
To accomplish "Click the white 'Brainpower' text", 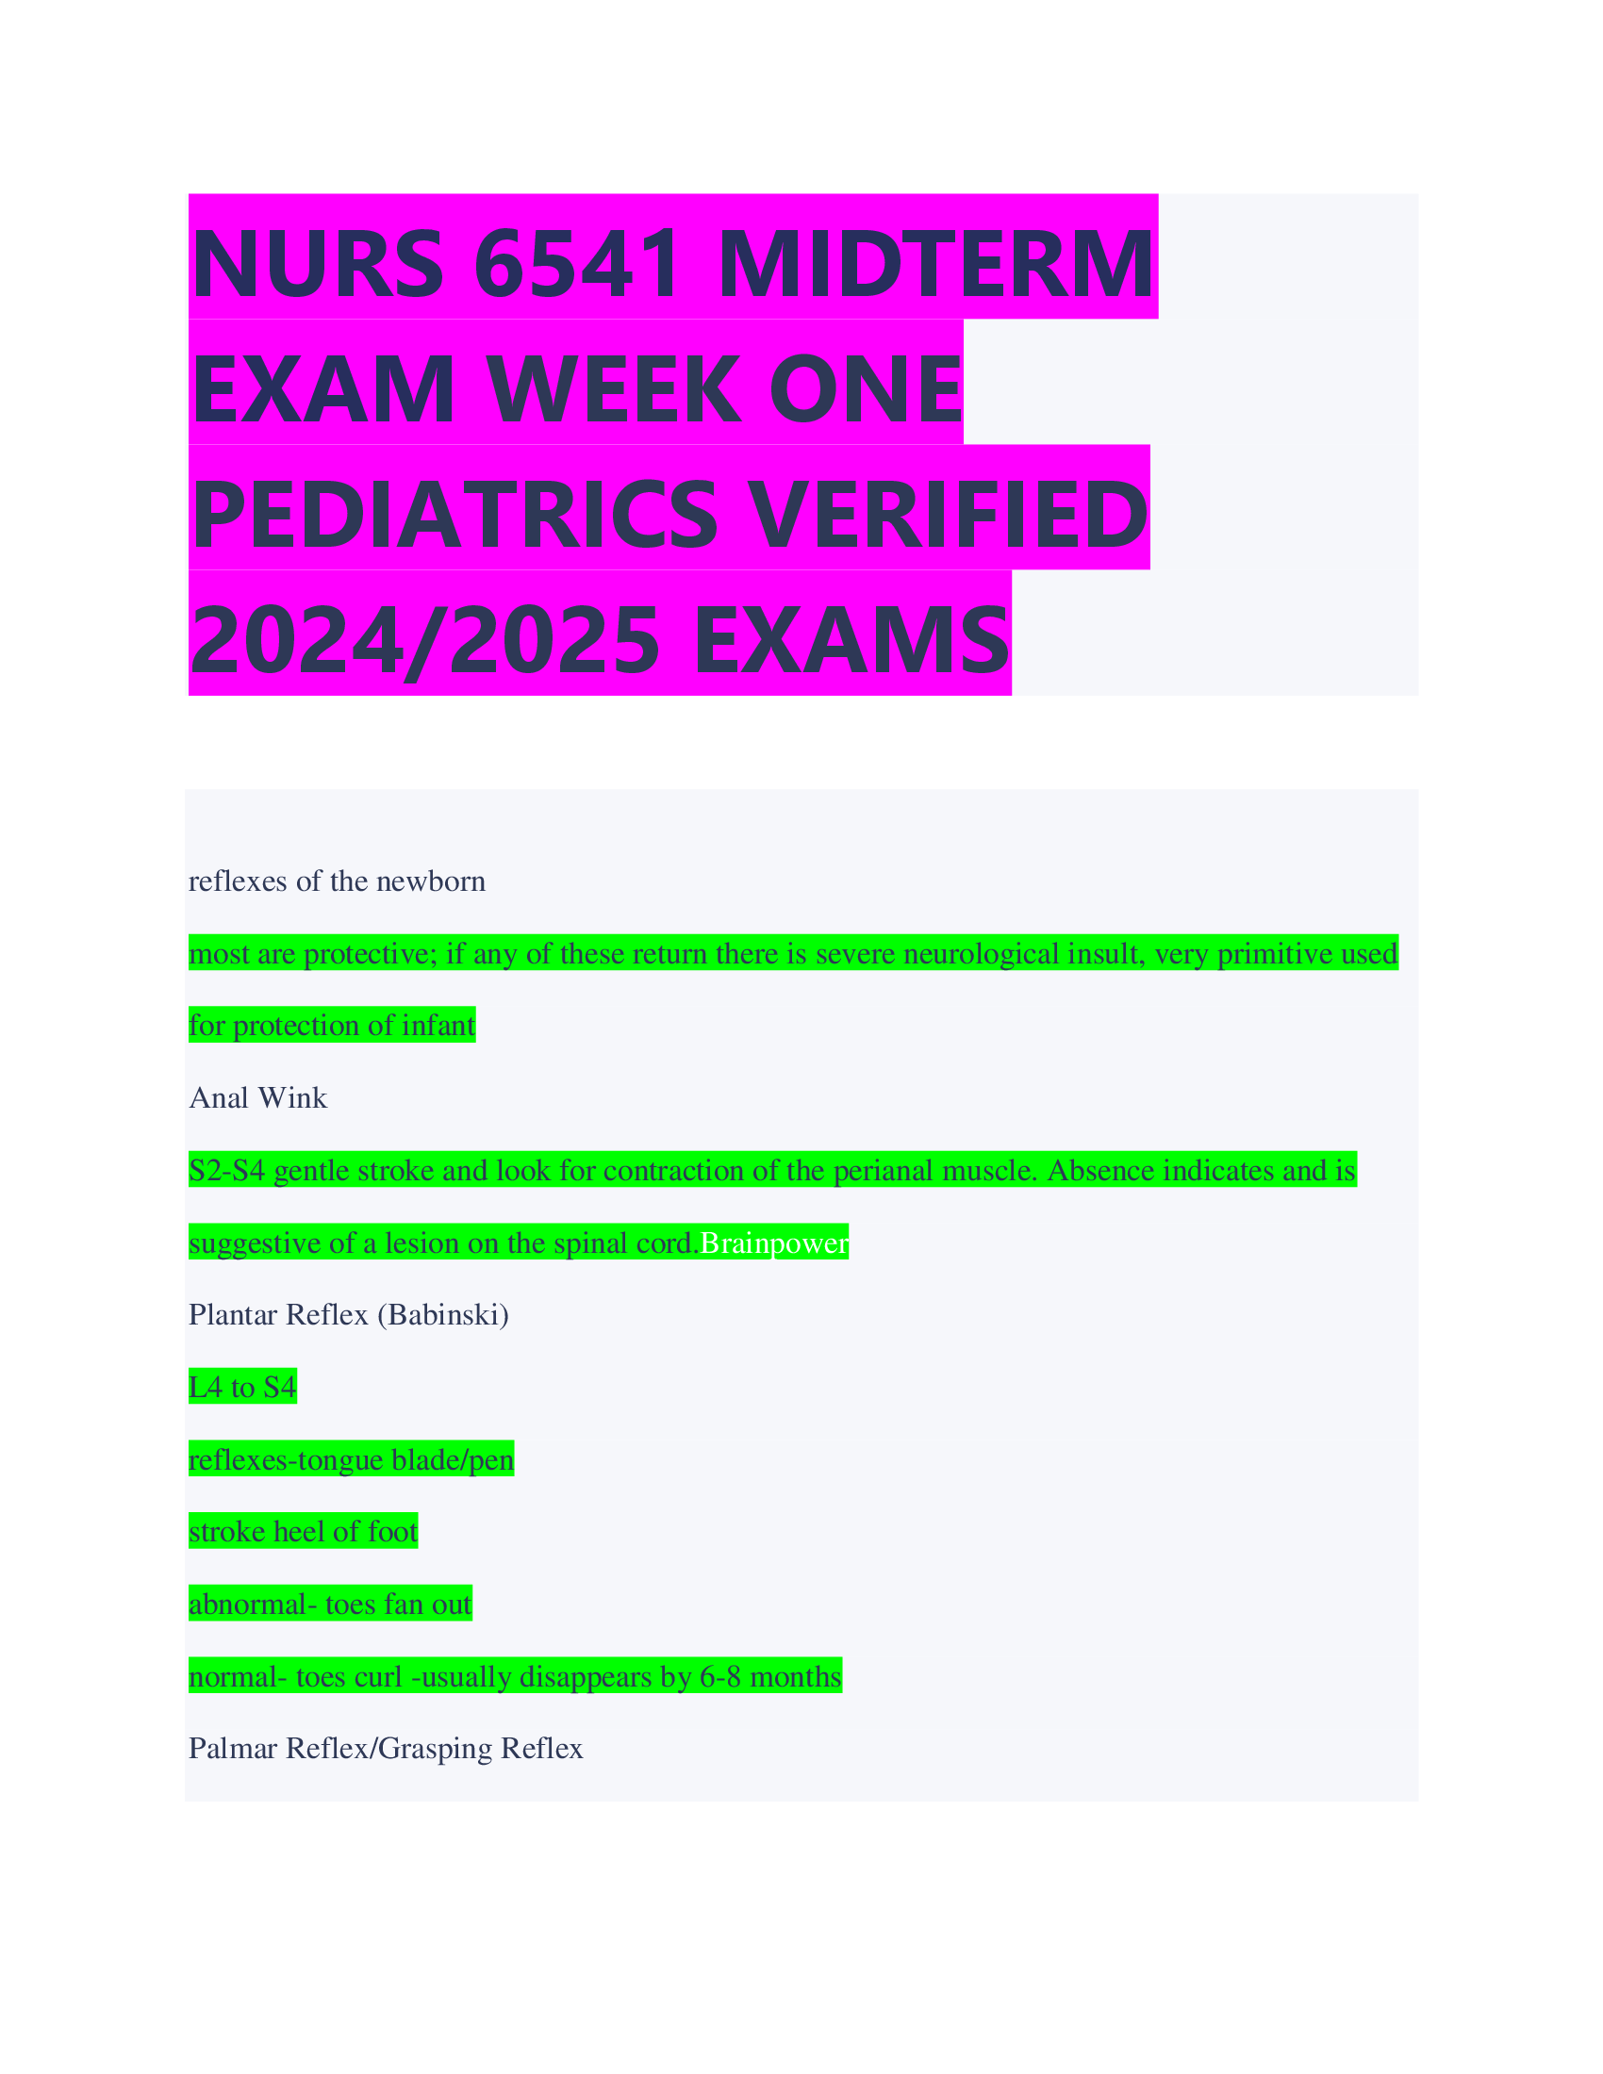I will pos(774,1243).
